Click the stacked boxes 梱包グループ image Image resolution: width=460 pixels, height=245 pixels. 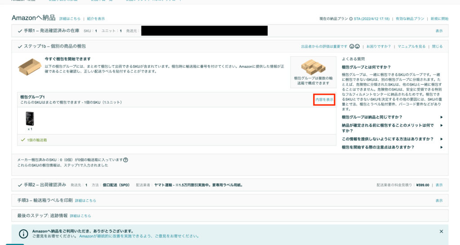(313, 67)
